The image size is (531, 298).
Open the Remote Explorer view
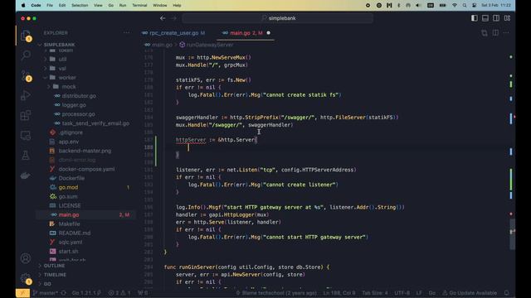coord(26,136)
